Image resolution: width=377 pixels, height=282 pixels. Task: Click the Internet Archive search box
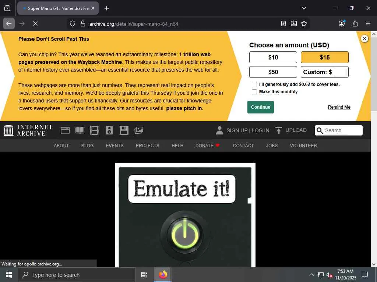point(339,130)
